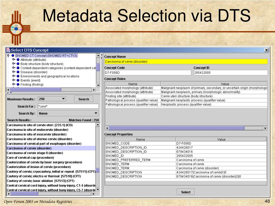Click the Concept Code field

pyautogui.click(x=148, y=73)
